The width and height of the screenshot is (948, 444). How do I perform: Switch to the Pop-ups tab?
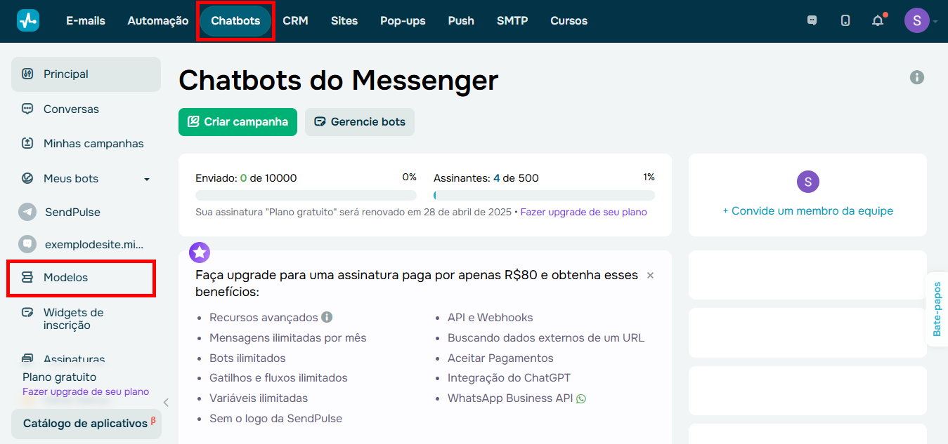[x=403, y=21]
